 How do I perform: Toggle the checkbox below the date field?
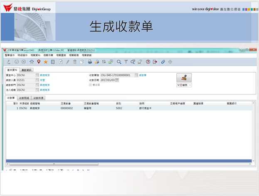tap(90, 85)
